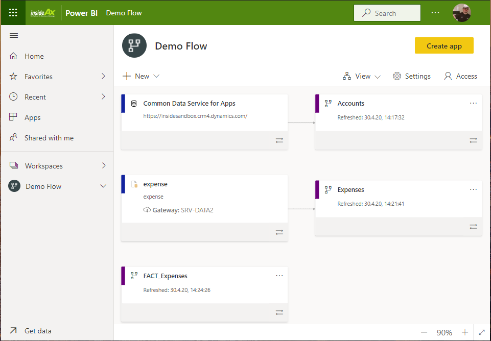The height and width of the screenshot is (341, 491).
Task: Open the Accounts dataflow title
Action: [x=350, y=104]
